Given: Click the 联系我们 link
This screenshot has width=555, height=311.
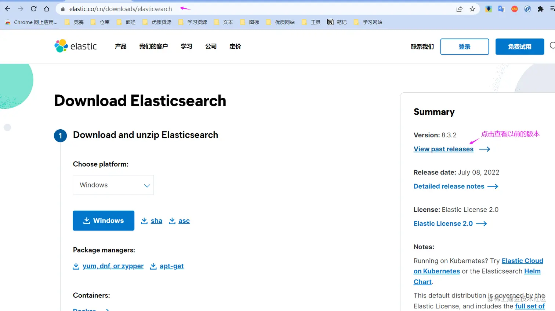Looking at the screenshot, I should (422, 47).
